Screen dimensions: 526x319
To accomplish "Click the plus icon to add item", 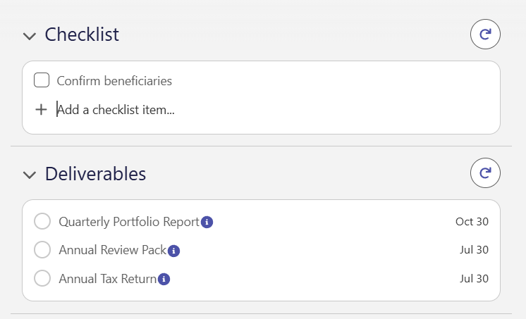I will (x=42, y=110).
